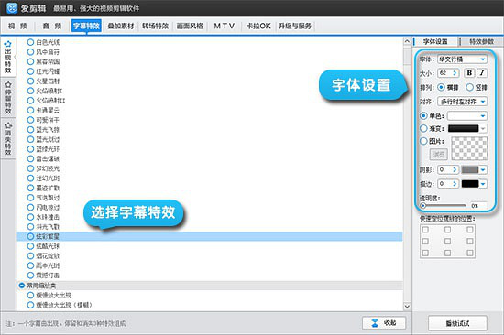This screenshot has height=335, width=504.
Task: Choose the 白色光线 effect radio
Action: (x=30, y=42)
